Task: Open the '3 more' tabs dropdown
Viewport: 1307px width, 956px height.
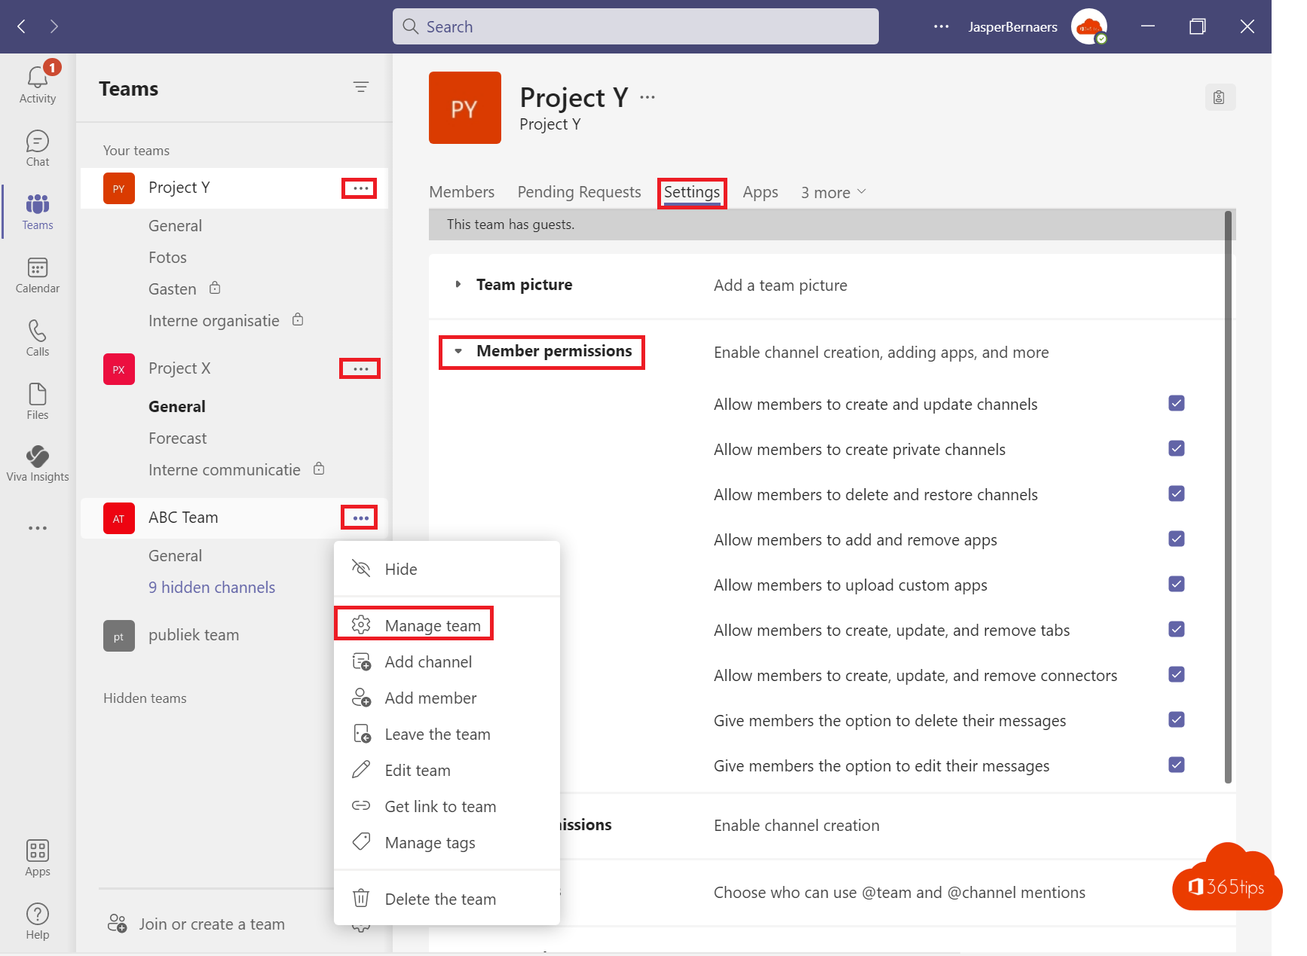Action: tap(833, 193)
